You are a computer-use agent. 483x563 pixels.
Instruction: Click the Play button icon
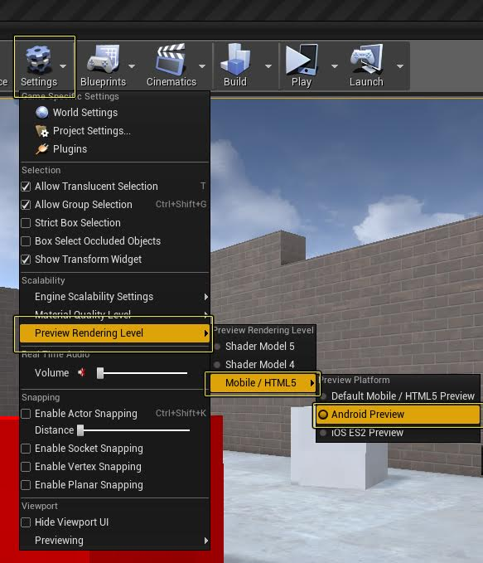(302, 59)
